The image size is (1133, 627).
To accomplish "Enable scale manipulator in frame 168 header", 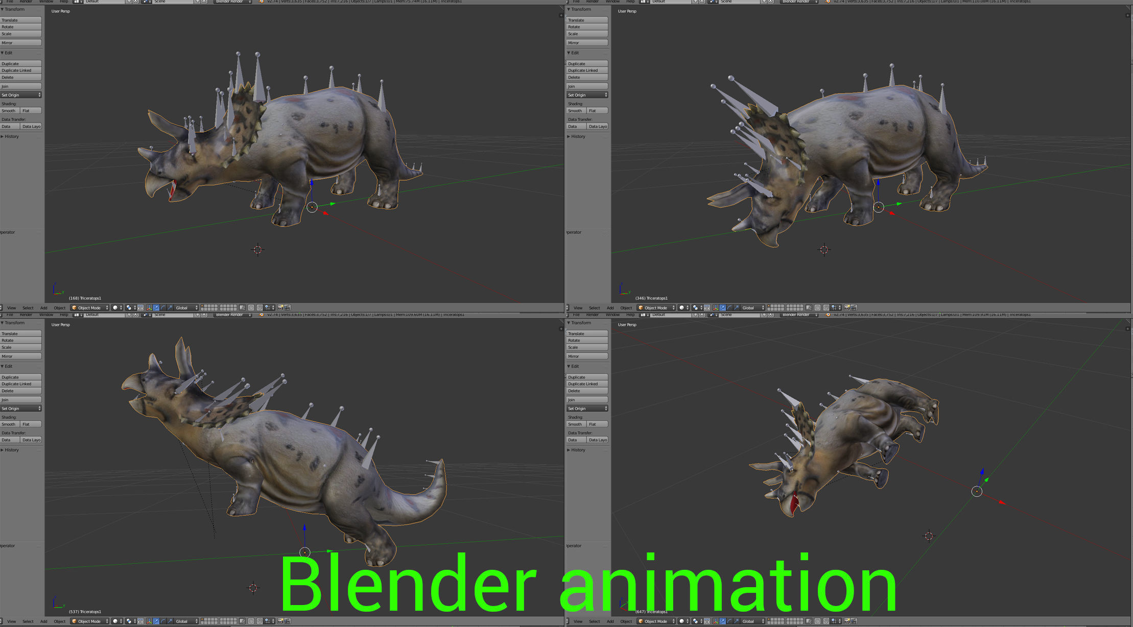I will 170,307.
